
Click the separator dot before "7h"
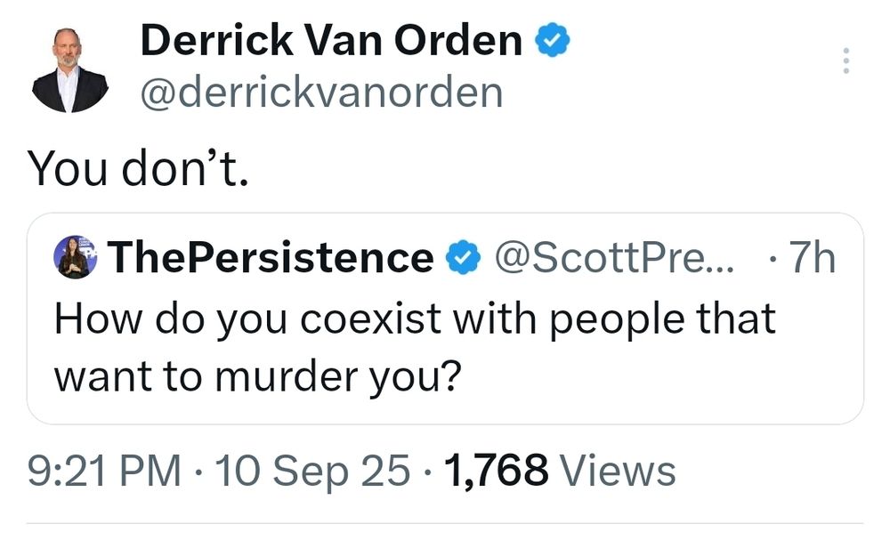(x=771, y=259)
